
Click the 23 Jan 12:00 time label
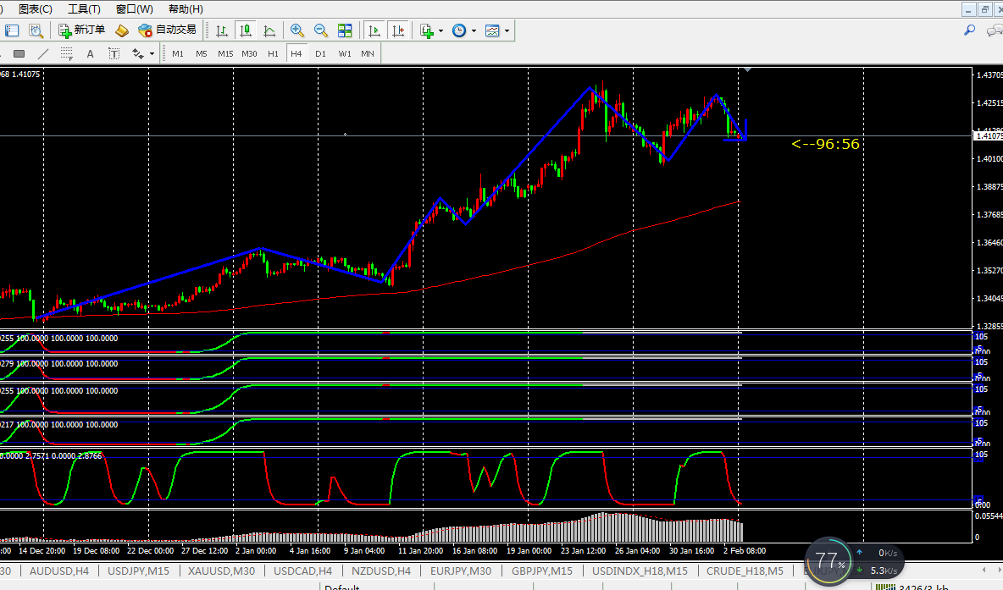[x=584, y=550]
